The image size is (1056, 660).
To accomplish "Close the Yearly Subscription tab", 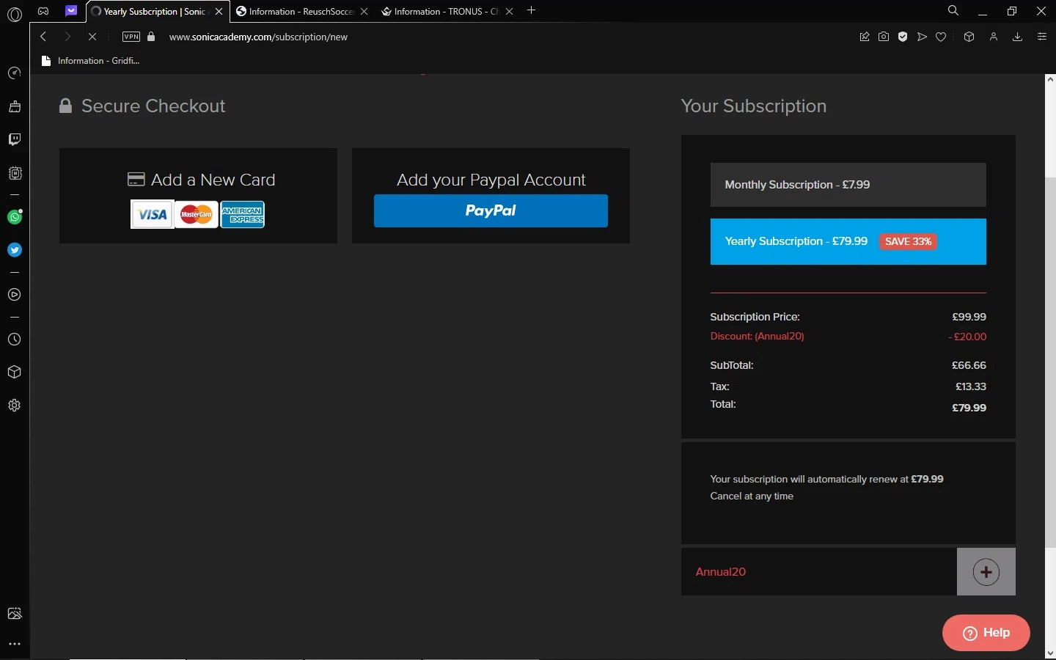I will click(x=219, y=12).
